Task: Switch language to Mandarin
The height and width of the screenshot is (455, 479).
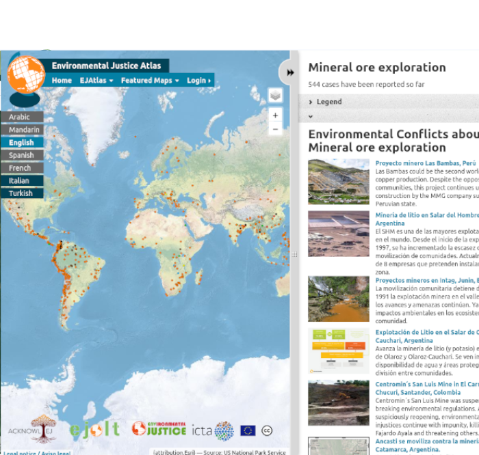Action: pyautogui.click(x=22, y=130)
